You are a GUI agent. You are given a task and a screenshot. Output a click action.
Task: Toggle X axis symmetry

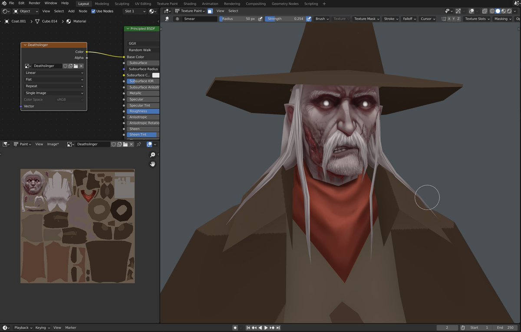449,19
